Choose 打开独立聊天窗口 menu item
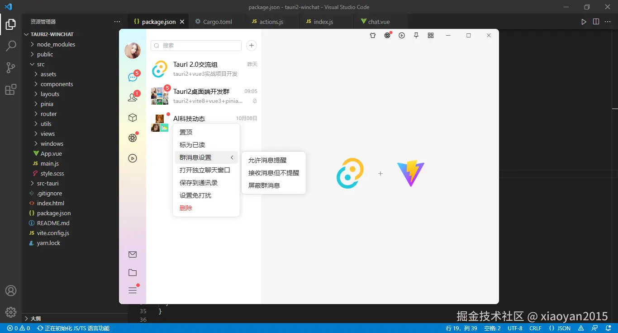This screenshot has height=333, width=618. coord(206,170)
